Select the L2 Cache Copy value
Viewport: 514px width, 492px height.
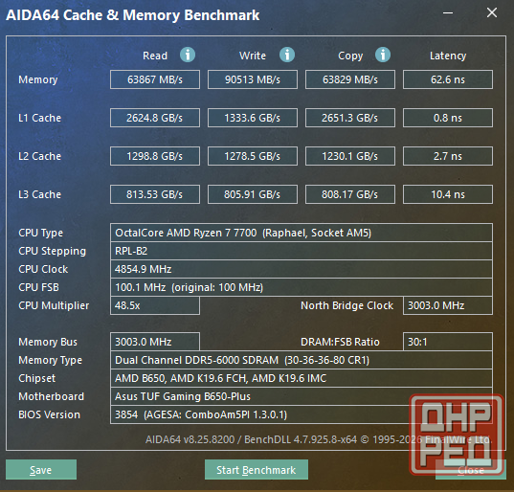pos(350,156)
